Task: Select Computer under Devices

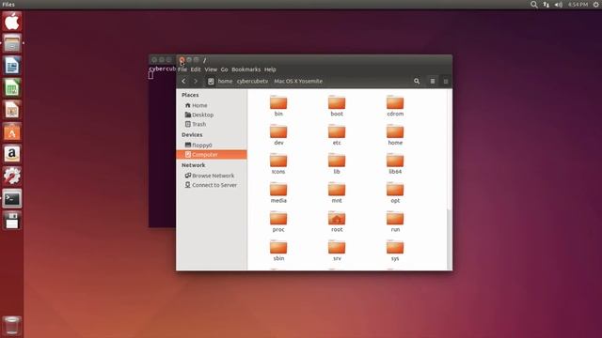Action: click(212, 154)
